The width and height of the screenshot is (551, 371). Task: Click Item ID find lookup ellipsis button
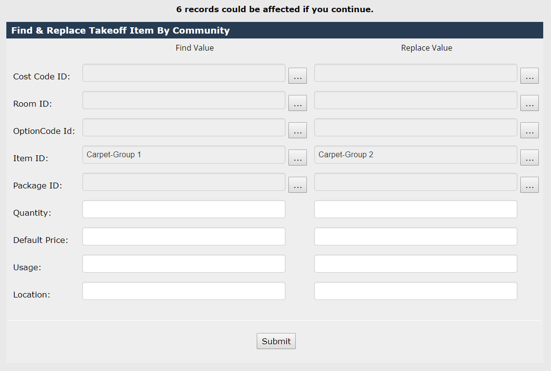click(298, 158)
